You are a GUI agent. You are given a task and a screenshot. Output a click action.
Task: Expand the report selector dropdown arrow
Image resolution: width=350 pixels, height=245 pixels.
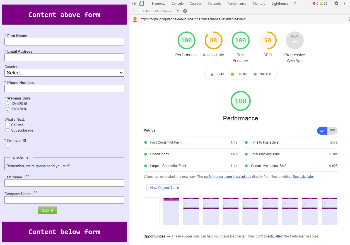pyautogui.click(x=178, y=11)
